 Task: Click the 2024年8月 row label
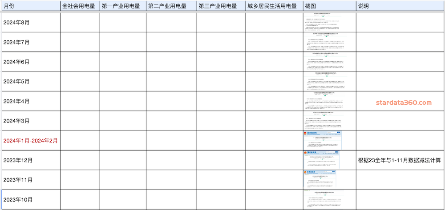tap(16, 23)
